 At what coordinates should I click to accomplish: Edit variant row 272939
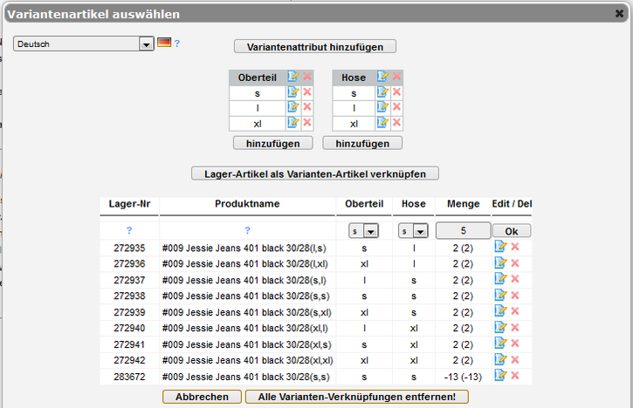[x=500, y=311]
